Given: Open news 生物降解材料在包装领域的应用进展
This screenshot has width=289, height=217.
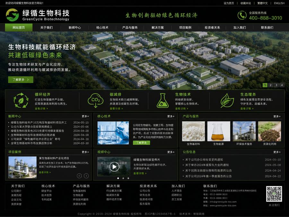Looking at the screenshot, I should pyautogui.click(x=33, y=135).
